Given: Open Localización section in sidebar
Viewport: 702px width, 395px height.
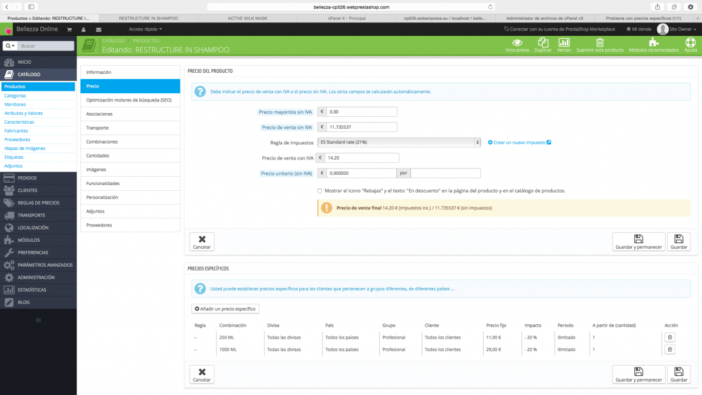Looking at the screenshot, I should (x=38, y=228).
